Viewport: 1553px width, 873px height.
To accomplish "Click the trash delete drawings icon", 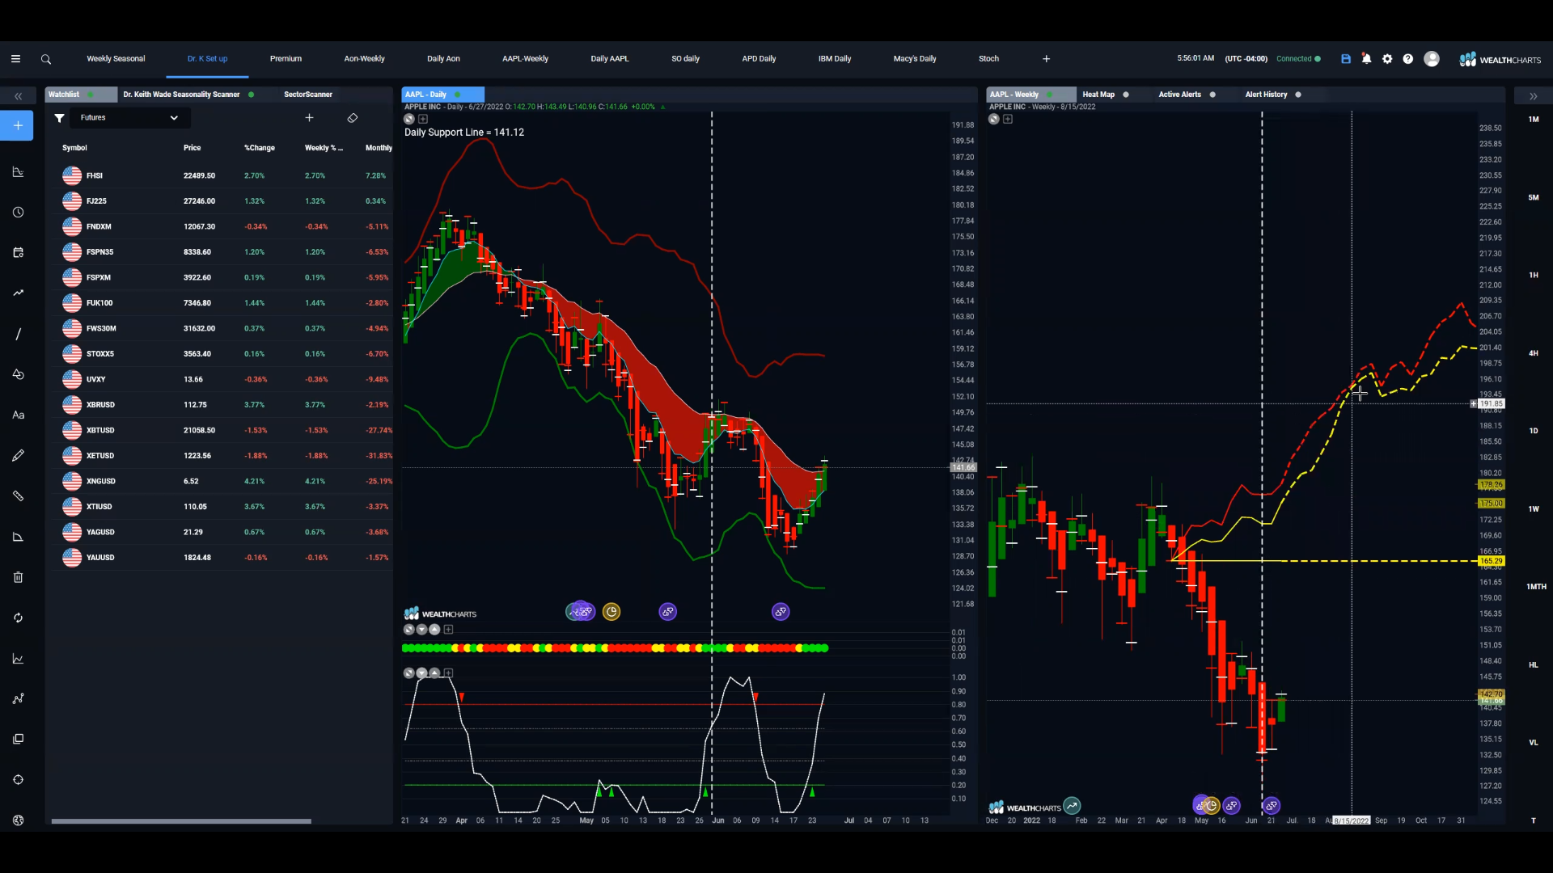I will point(18,577).
